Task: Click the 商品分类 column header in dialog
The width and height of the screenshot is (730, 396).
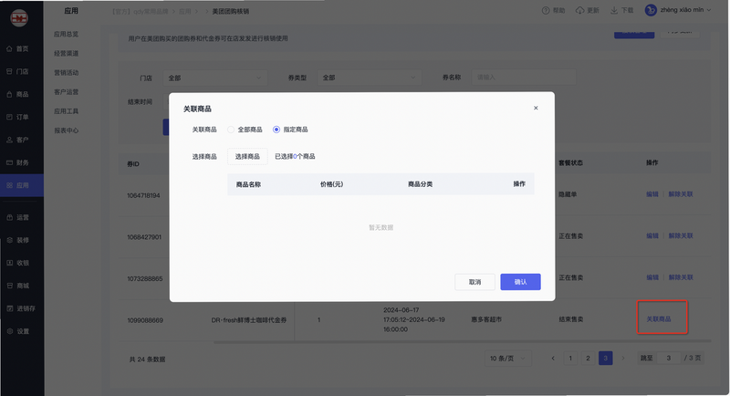Action: 420,184
